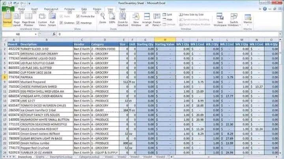Expand the Freeze Panes dropdown
Screen dimensions: 284x159
[157, 20]
